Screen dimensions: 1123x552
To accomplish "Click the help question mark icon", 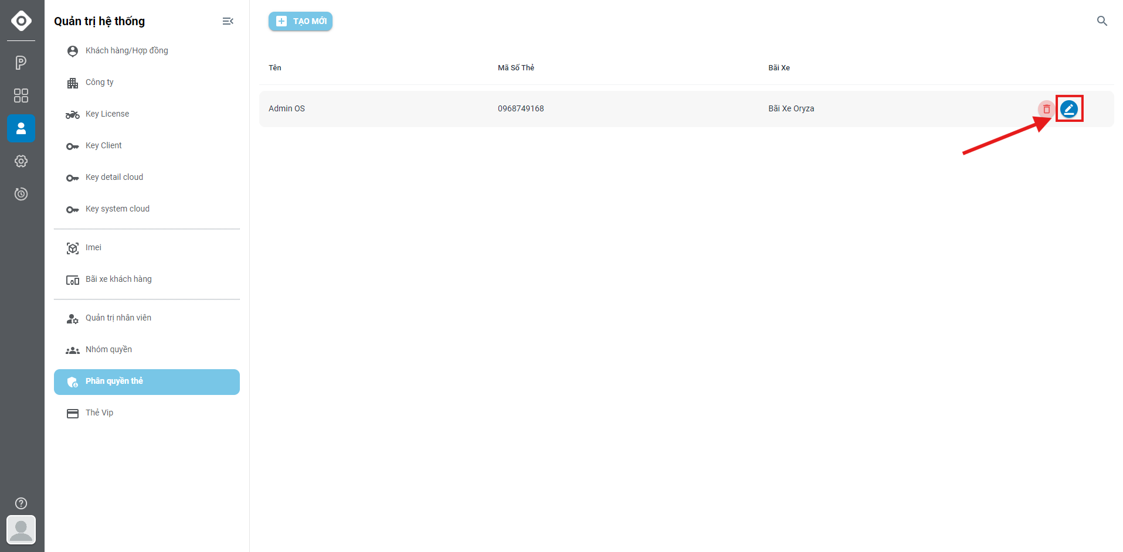I will pos(21,503).
